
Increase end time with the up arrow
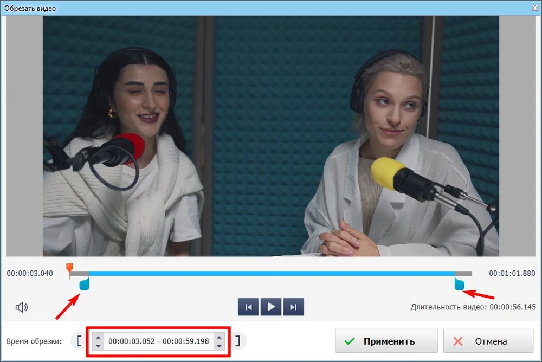[x=219, y=337]
